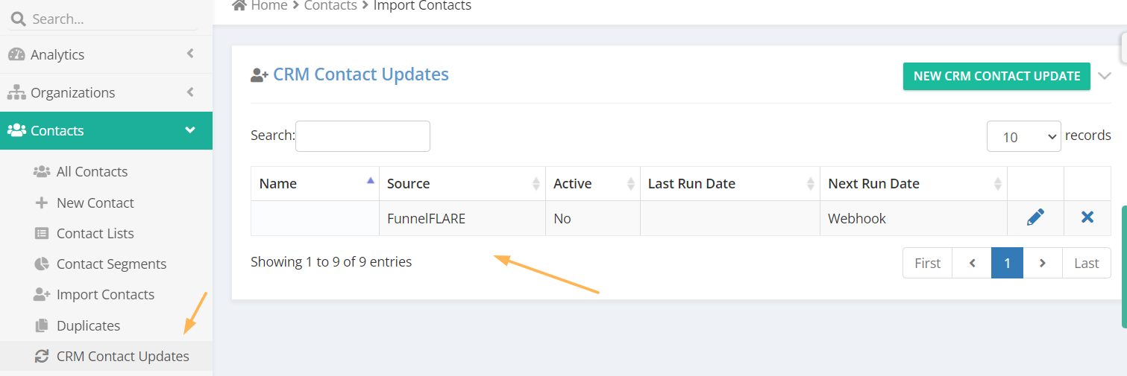Open the records per page dropdown
The height and width of the screenshot is (376, 1127).
[1023, 136]
